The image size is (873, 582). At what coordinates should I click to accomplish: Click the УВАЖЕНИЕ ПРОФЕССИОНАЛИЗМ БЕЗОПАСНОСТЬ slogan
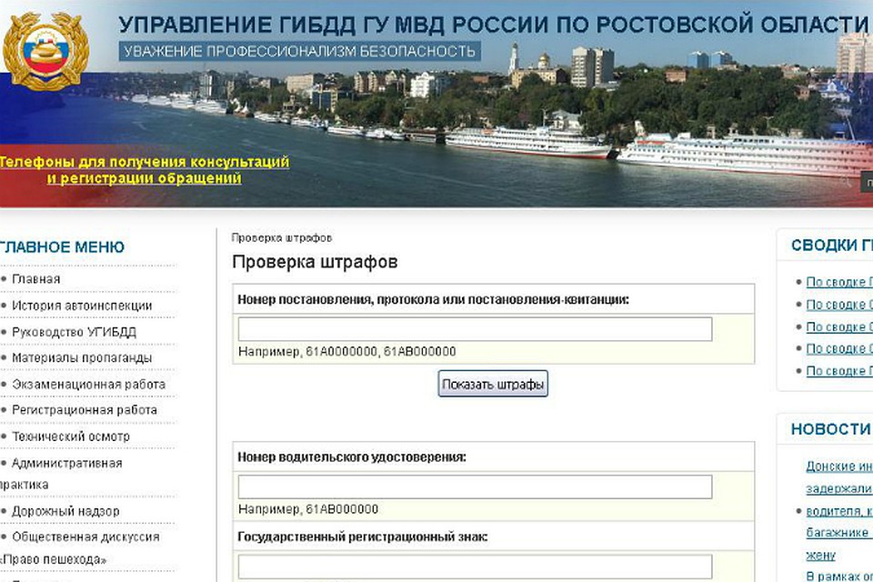pyautogui.click(x=299, y=51)
